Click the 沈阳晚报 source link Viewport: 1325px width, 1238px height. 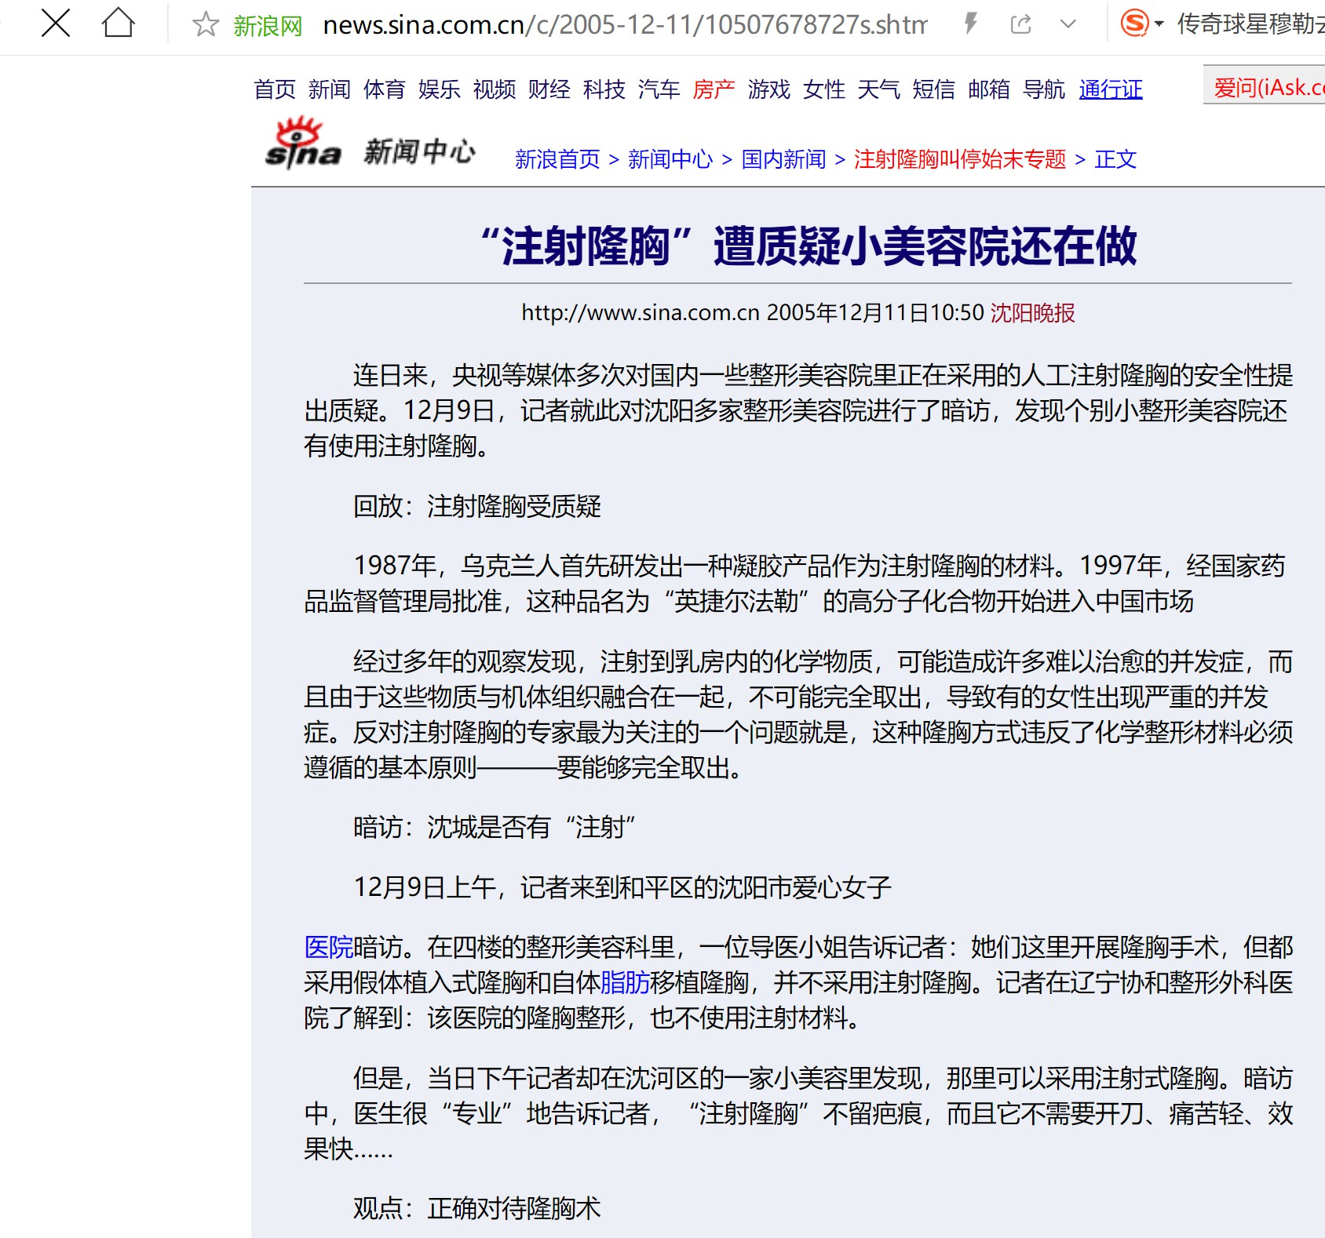tap(1032, 313)
